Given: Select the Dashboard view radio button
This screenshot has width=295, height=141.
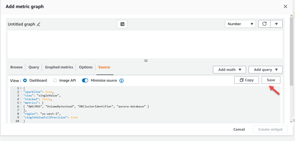Looking at the screenshot, I should [x=25, y=81].
